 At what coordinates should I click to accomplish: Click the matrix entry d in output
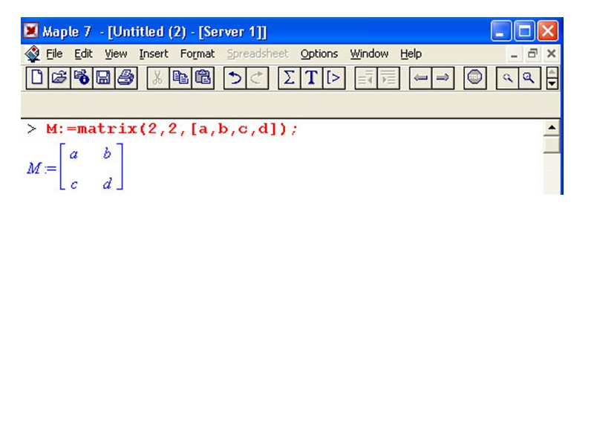pyautogui.click(x=107, y=184)
